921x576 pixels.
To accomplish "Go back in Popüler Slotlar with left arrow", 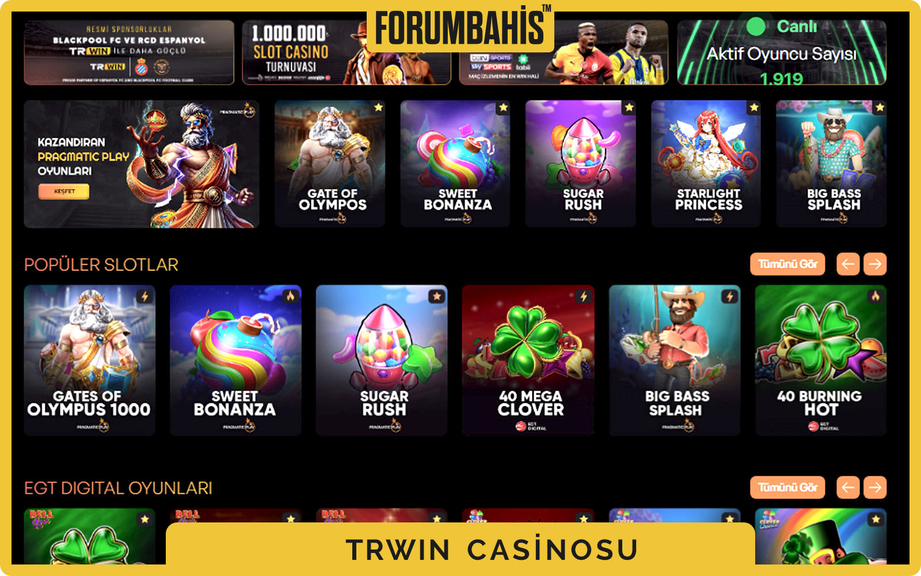I will tap(848, 264).
